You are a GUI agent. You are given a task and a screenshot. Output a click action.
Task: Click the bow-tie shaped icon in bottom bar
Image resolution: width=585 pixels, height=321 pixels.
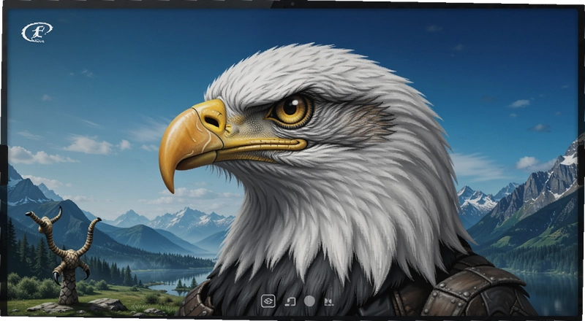click(x=328, y=301)
